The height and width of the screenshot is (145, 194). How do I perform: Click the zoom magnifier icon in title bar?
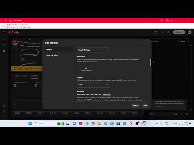click(162, 21)
